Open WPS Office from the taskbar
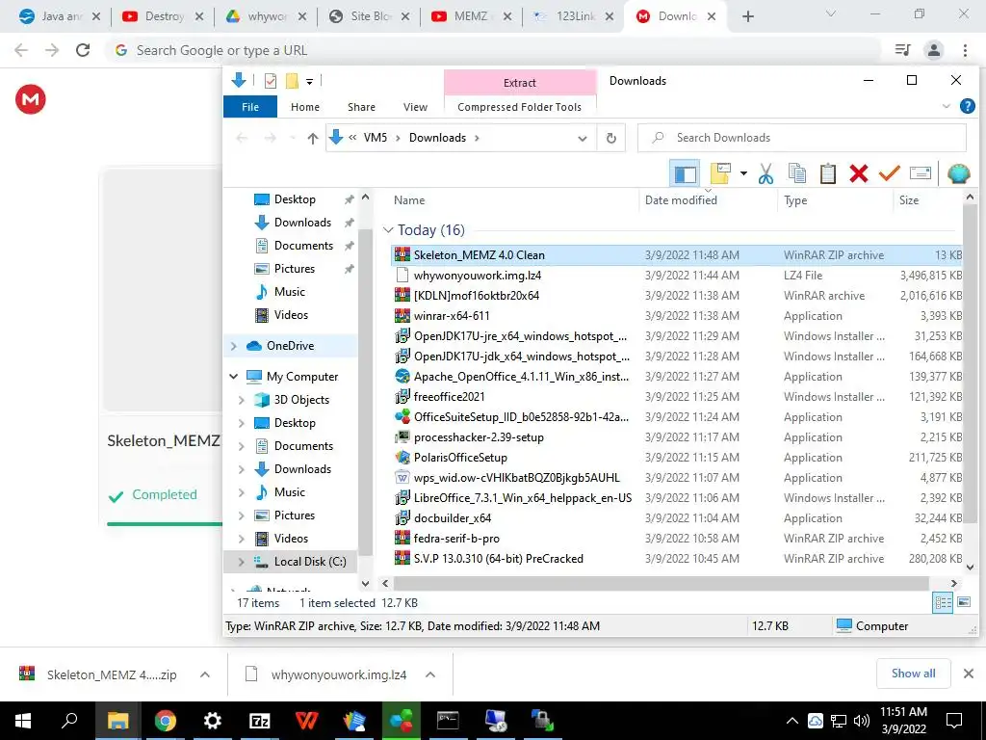 306,721
